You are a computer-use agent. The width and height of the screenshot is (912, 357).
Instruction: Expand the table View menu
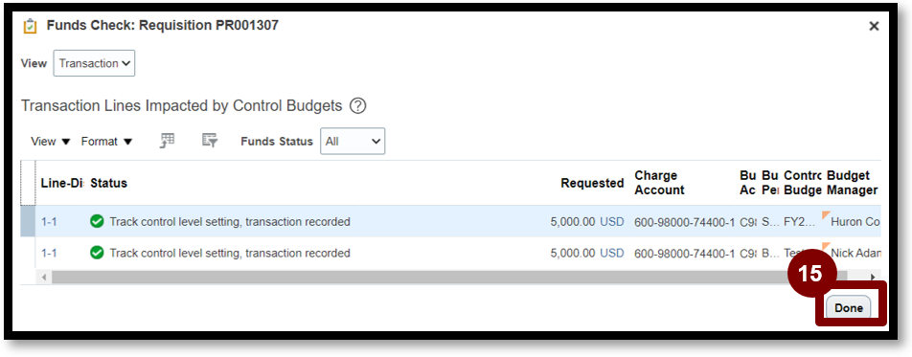pyautogui.click(x=51, y=142)
